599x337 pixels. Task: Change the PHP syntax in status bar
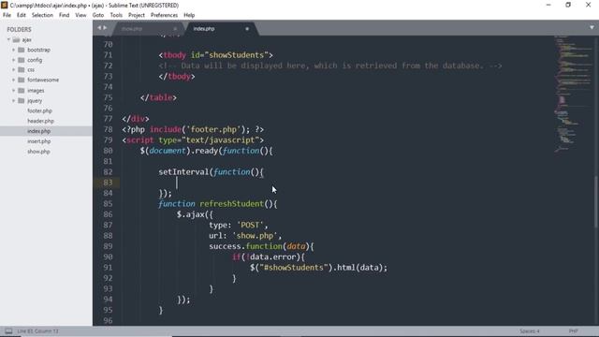[x=573, y=330]
